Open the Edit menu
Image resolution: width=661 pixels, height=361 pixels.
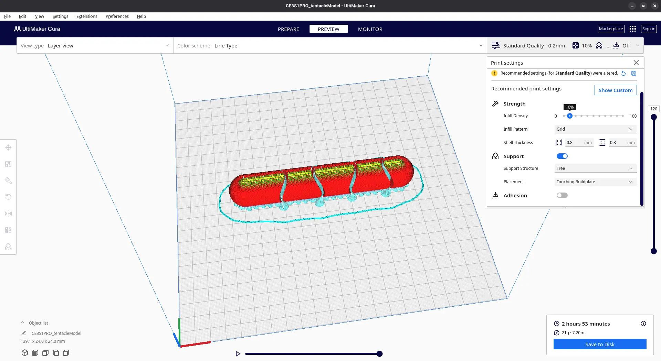tap(22, 16)
